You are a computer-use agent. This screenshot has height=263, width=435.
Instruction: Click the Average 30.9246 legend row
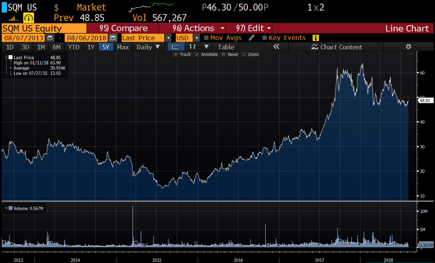click(37, 68)
